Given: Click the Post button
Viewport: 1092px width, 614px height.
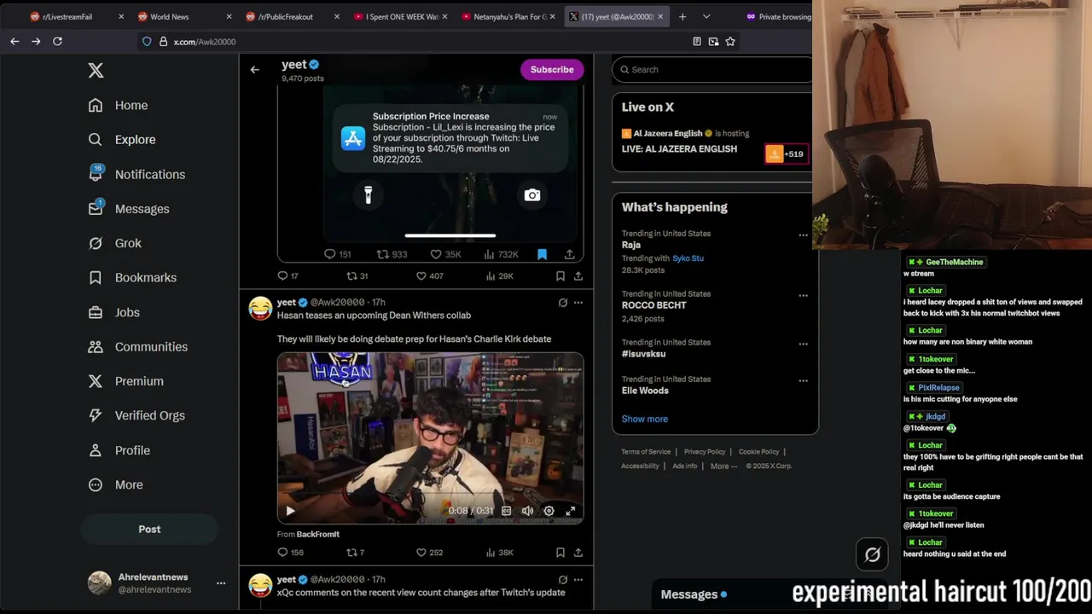Looking at the screenshot, I should (x=149, y=529).
